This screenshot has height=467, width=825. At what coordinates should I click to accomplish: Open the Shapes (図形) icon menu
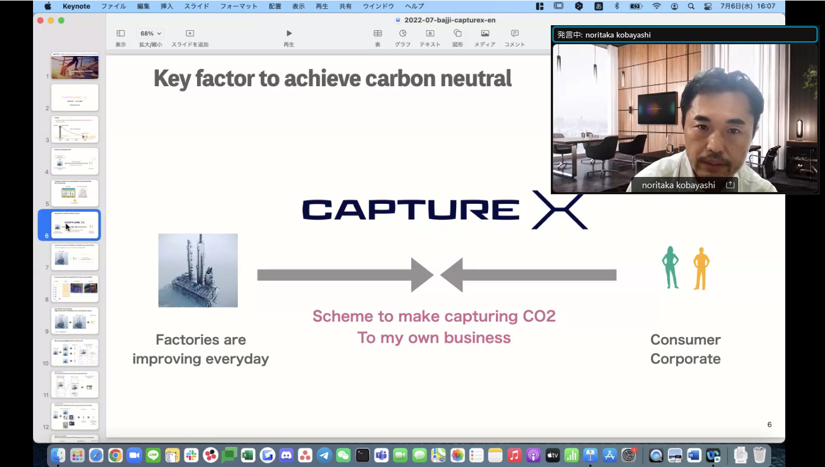457,34
